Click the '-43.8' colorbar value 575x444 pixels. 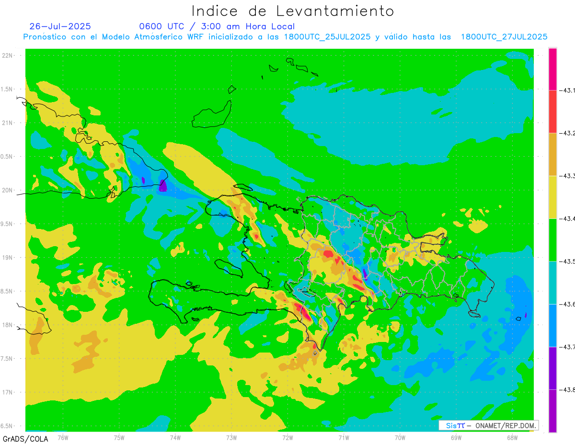[568, 389]
